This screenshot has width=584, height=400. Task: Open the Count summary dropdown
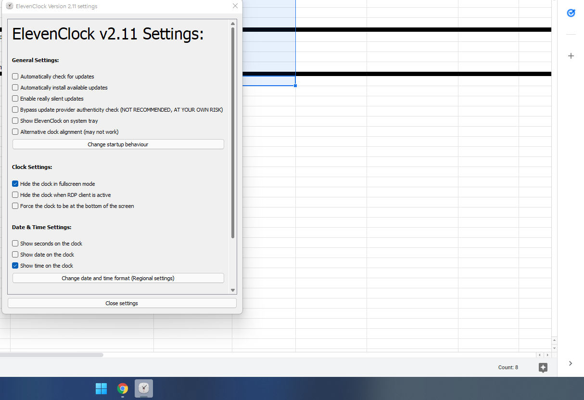[508, 367]
